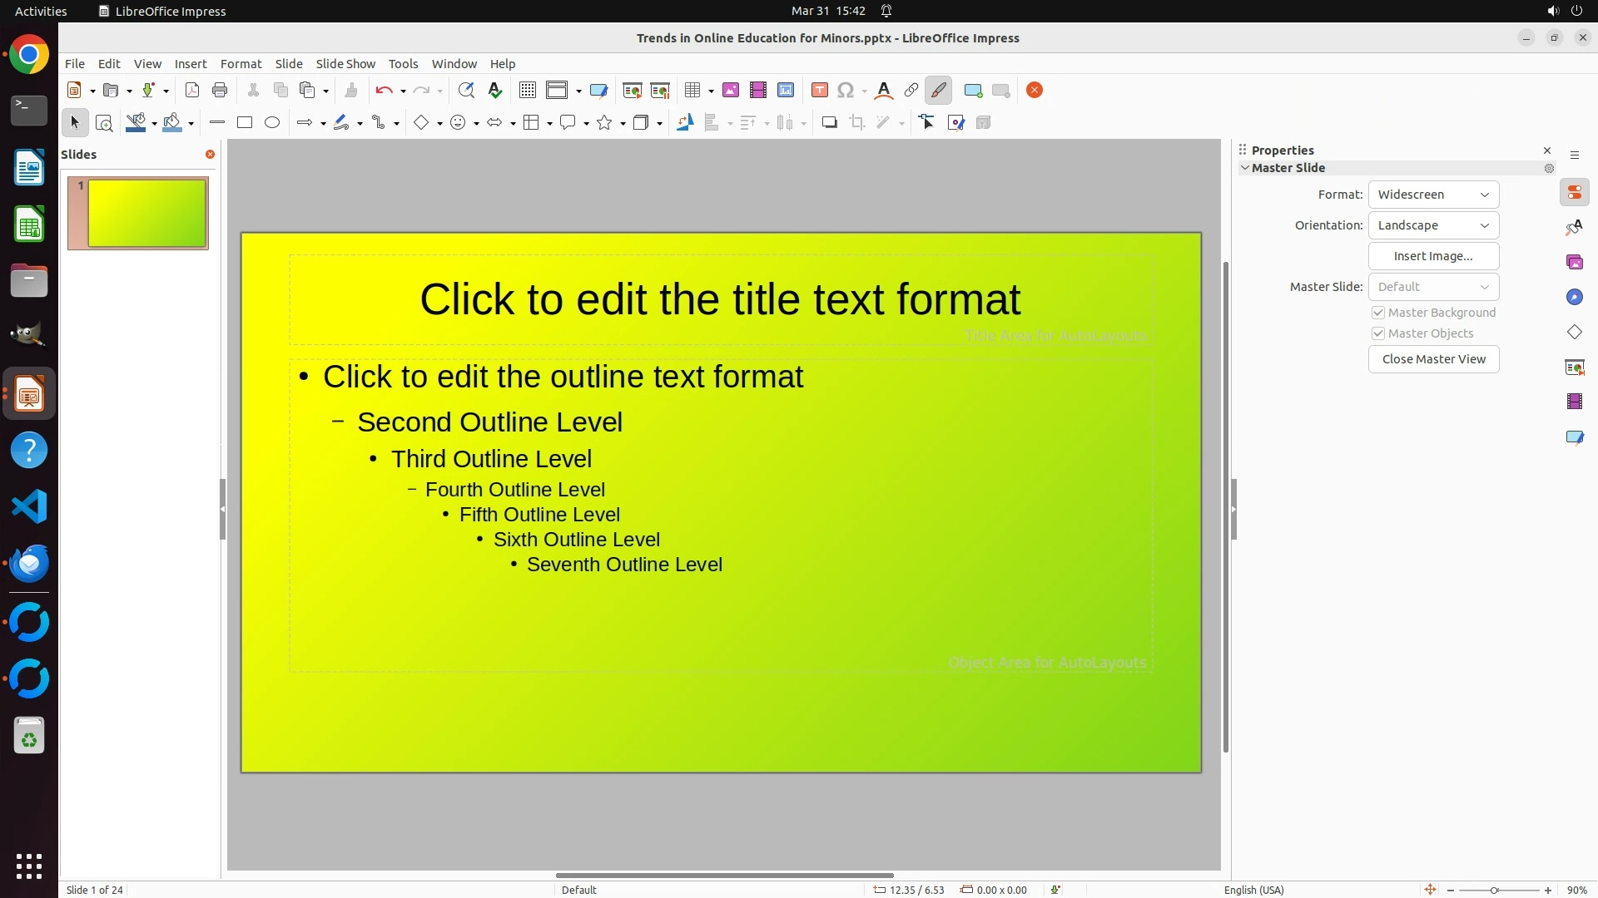Click the Insert Chart icon
1598x898 pixels.
pyautogui.click(x=785, y=91)
